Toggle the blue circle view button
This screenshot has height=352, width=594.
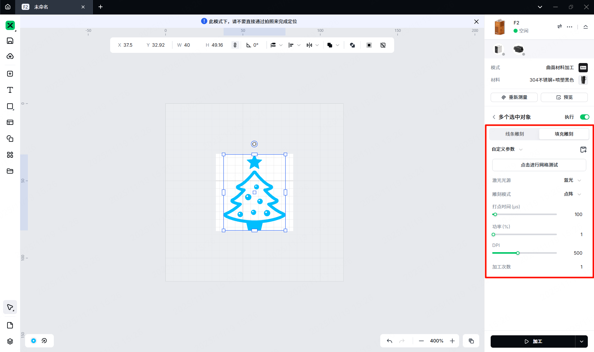pyautogui.click(x=34, y=341)
